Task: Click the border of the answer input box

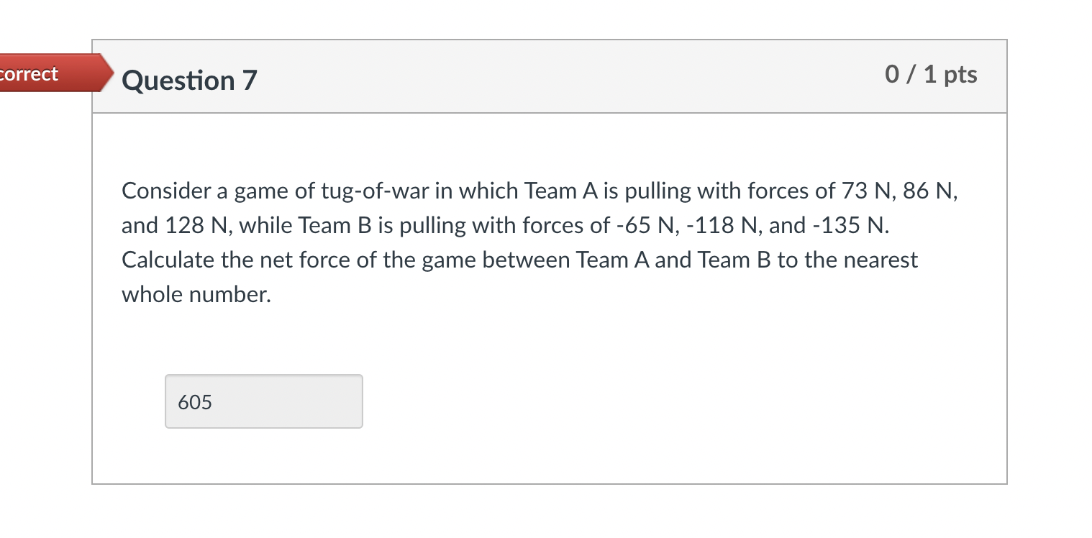Action: 263,375
